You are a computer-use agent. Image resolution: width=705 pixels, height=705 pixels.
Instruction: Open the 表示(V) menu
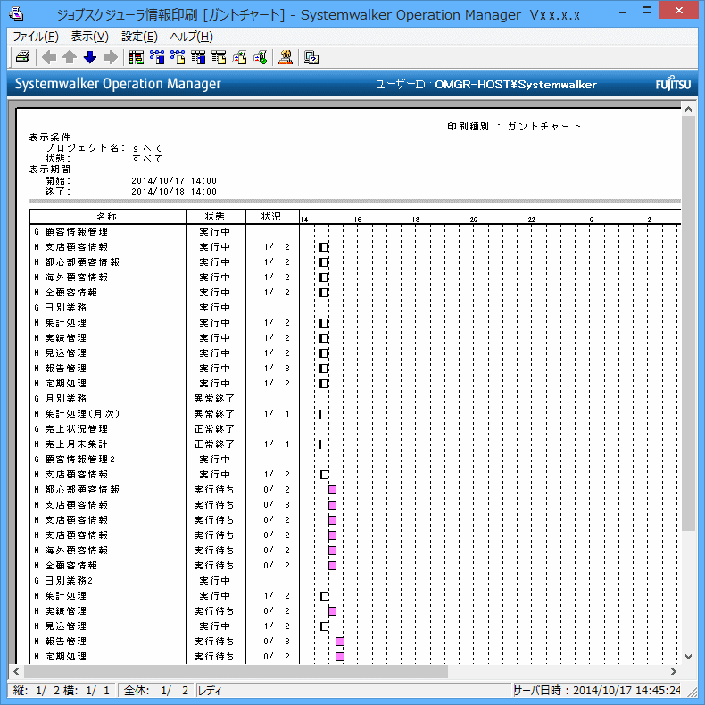click(90, 37)
